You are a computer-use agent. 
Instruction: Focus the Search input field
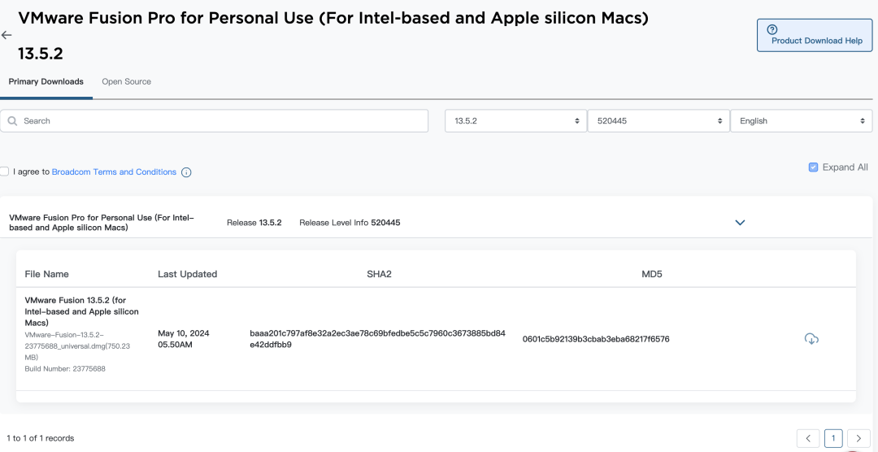[x=219, y=121]
